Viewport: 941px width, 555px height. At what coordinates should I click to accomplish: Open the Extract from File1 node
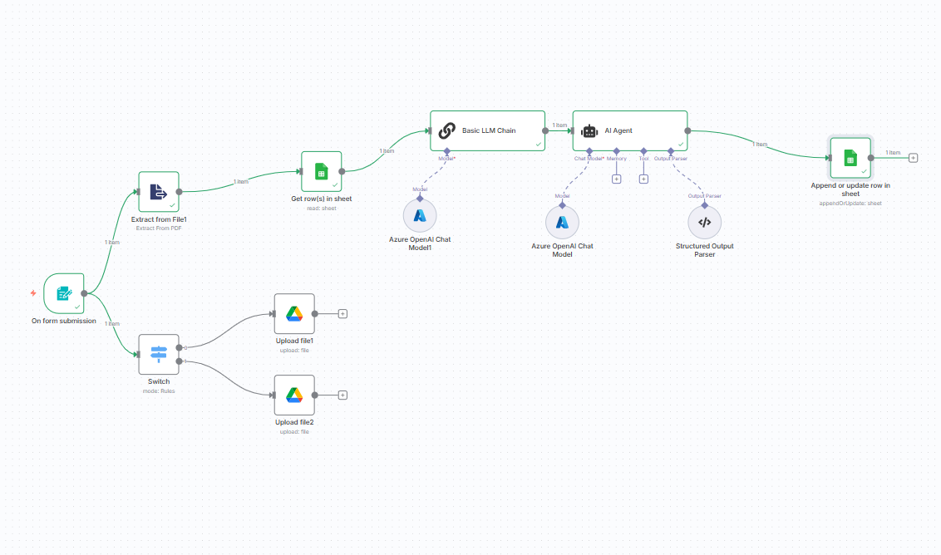click(159, 192)
